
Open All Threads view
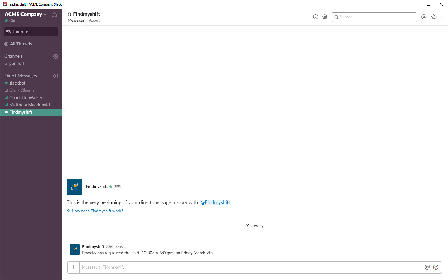pyautogui.click(x=18, y=44)
